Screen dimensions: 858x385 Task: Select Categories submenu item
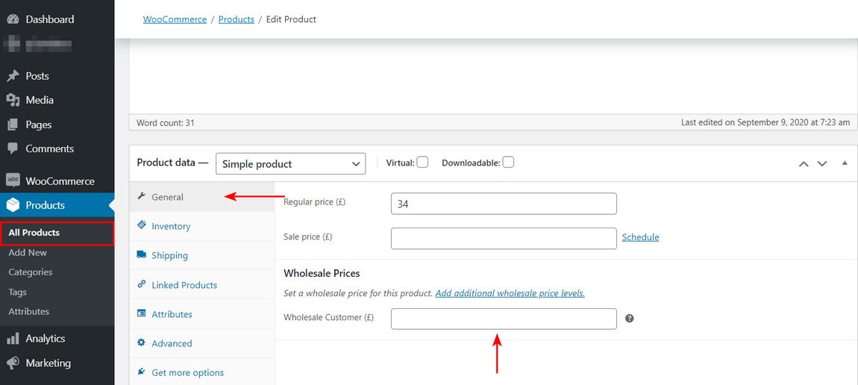click(30, 272)
